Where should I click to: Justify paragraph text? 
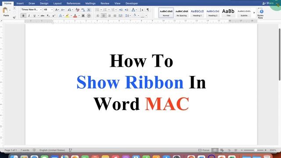pos(115,16)
